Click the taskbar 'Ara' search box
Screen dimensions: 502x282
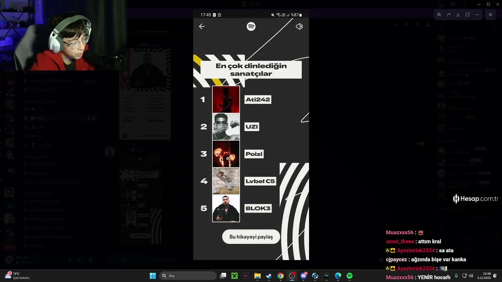(188, 276)
